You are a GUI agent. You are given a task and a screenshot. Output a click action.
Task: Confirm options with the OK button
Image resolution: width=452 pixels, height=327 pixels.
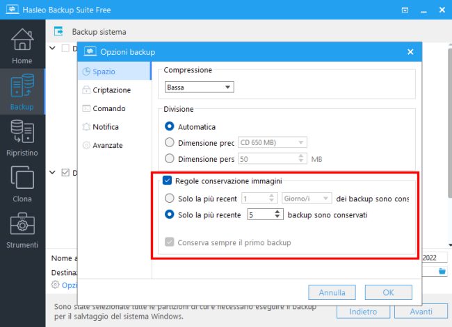[388, 292]
